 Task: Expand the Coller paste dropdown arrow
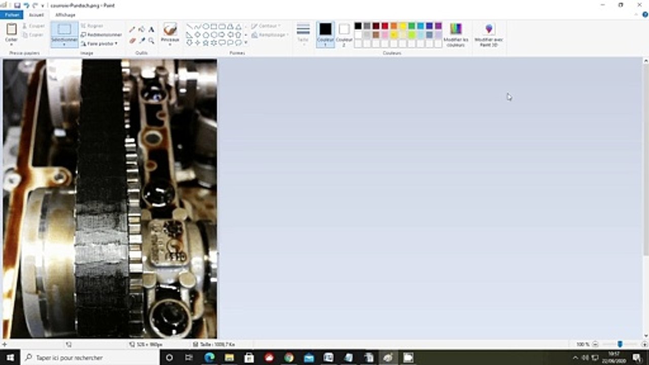11,45
